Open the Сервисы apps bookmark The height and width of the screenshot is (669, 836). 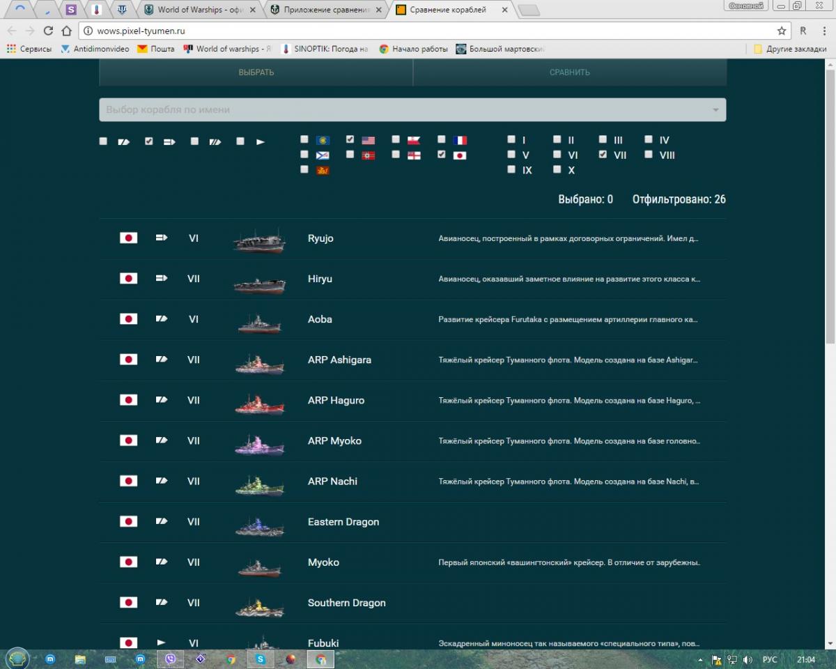point(29,49)
